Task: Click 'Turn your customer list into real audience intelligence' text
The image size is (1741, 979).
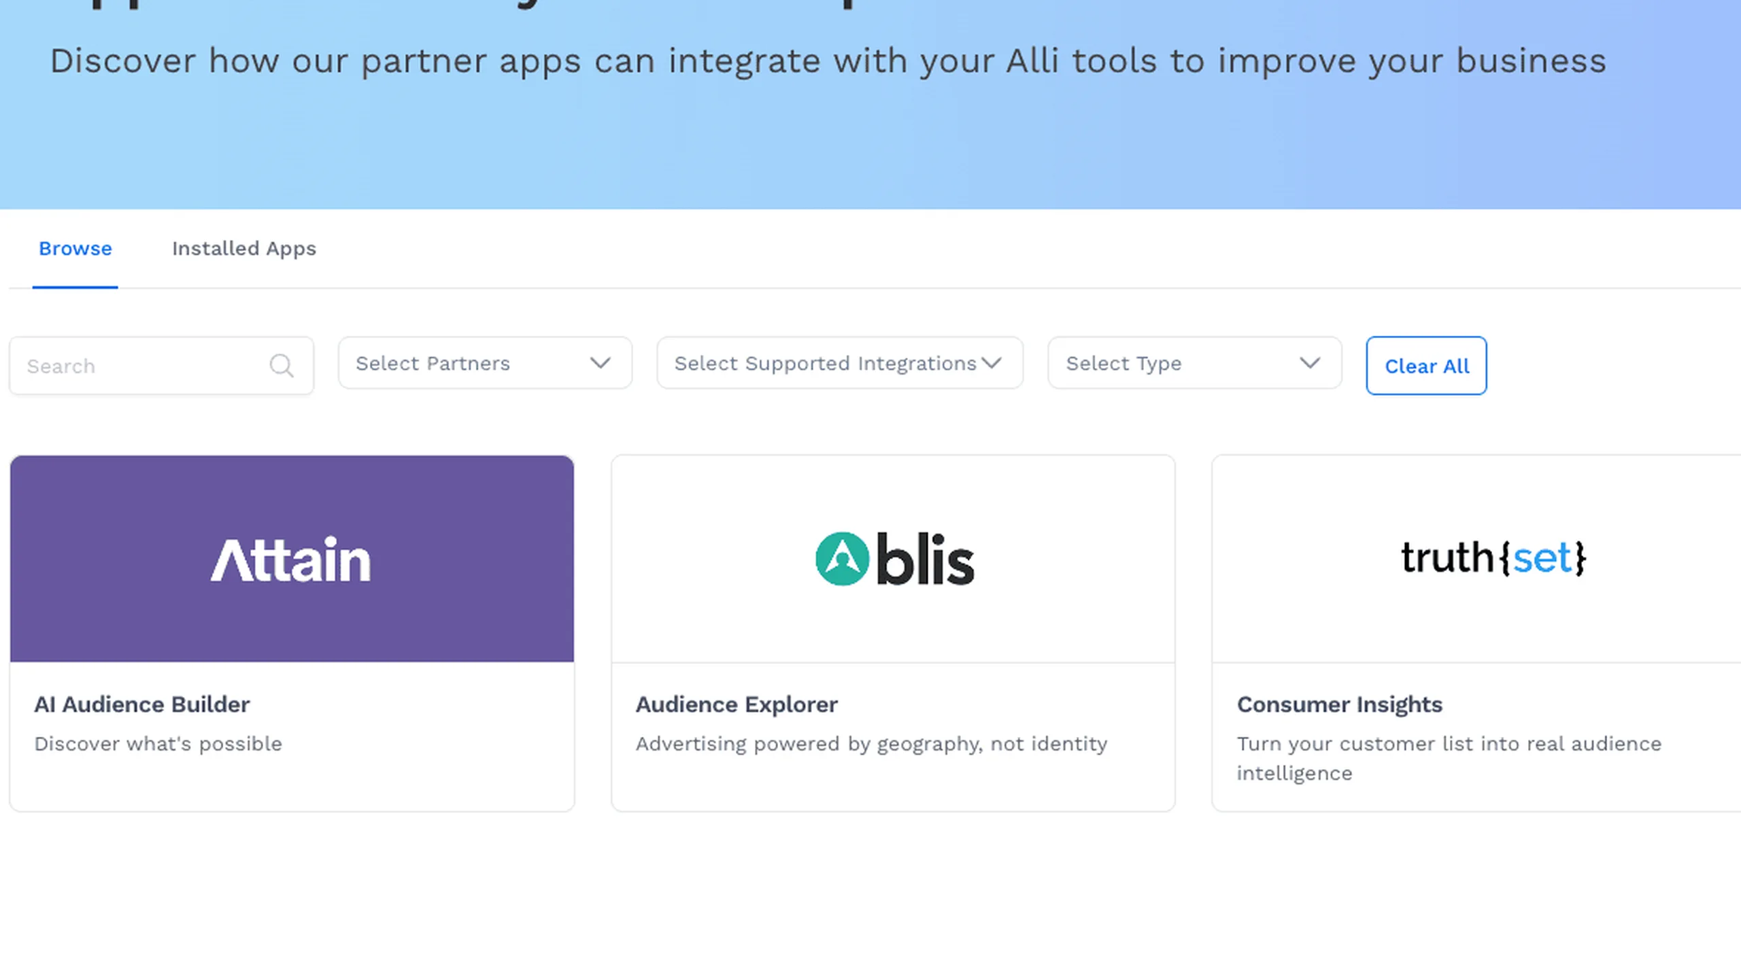Action: [1449, 759]
